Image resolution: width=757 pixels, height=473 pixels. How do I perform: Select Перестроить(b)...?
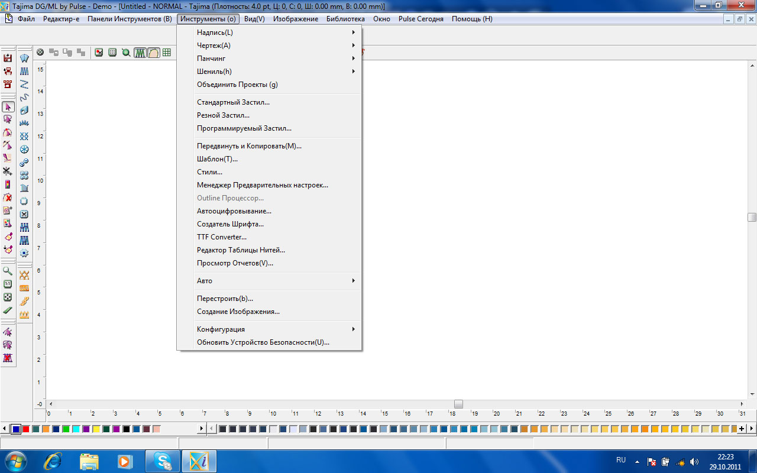pos(269,299)
